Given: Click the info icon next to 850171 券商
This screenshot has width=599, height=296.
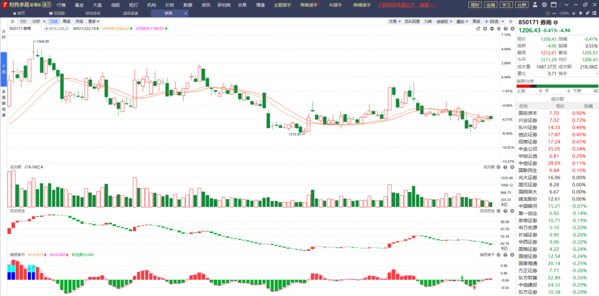Looking at the screenshot, I should point(555,22).
